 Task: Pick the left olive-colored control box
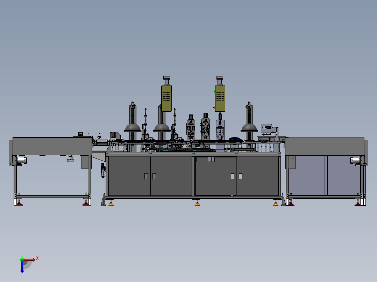166,98
